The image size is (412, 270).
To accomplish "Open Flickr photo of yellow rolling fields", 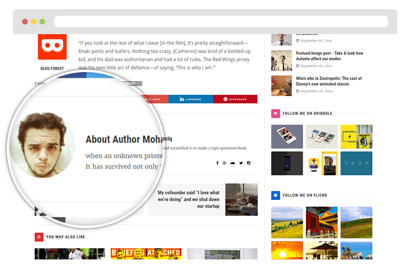I will point(287,222).
